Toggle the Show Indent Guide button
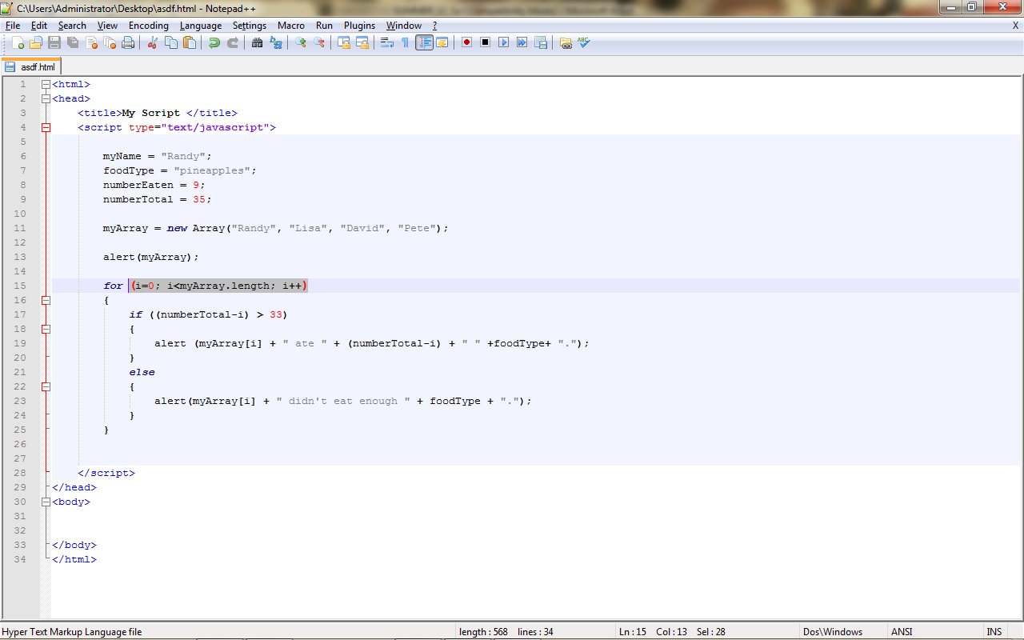Viewport: 1024px width, 640px height. point(424,42)
